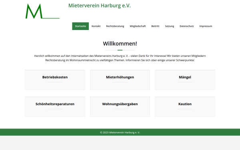The width and height of the screenshot is (240, 150).
Task: Open the Betriebskosten card
Action: coord(55,80)
